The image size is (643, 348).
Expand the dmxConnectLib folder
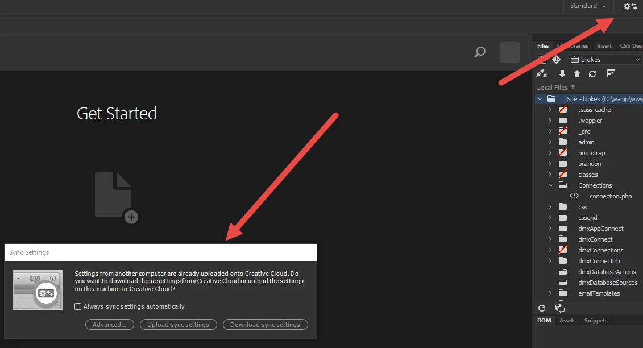point(550,261)
